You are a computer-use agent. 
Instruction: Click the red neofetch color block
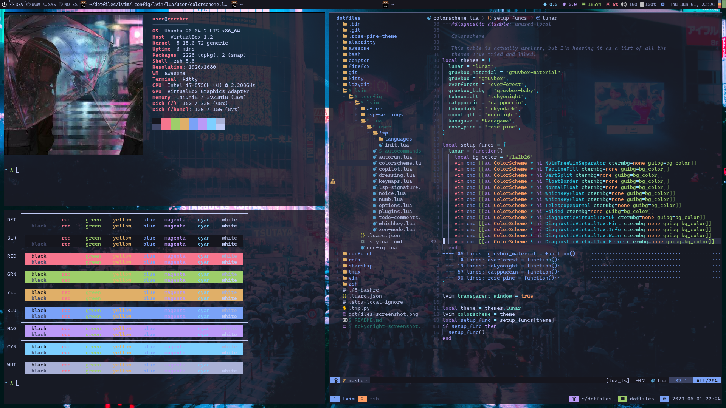click(x=166, y=124)
